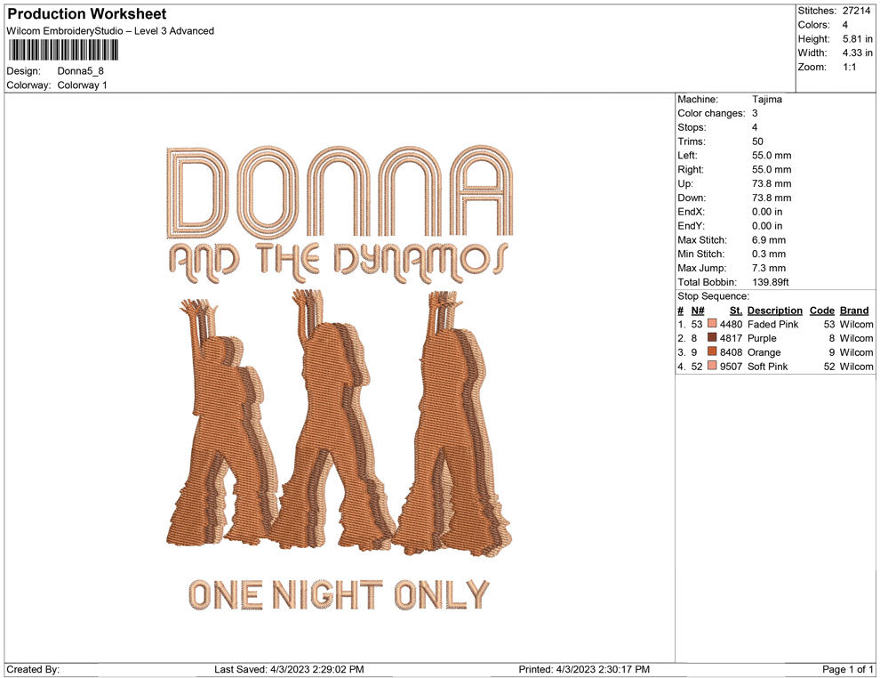
Task: Click the Soft Pink description text
Action: 767,367
